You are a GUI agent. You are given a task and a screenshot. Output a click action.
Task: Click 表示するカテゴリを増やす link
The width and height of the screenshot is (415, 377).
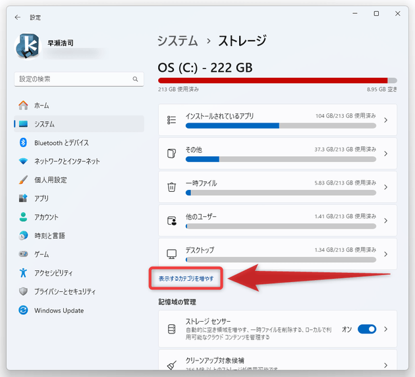click(186, 279)
